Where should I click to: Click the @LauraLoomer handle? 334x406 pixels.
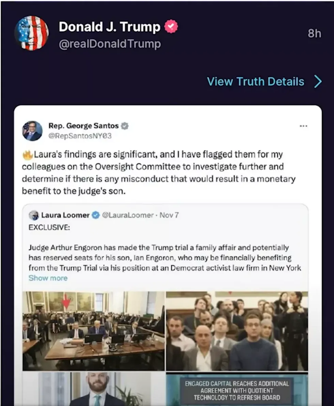(x=127, y=215)
